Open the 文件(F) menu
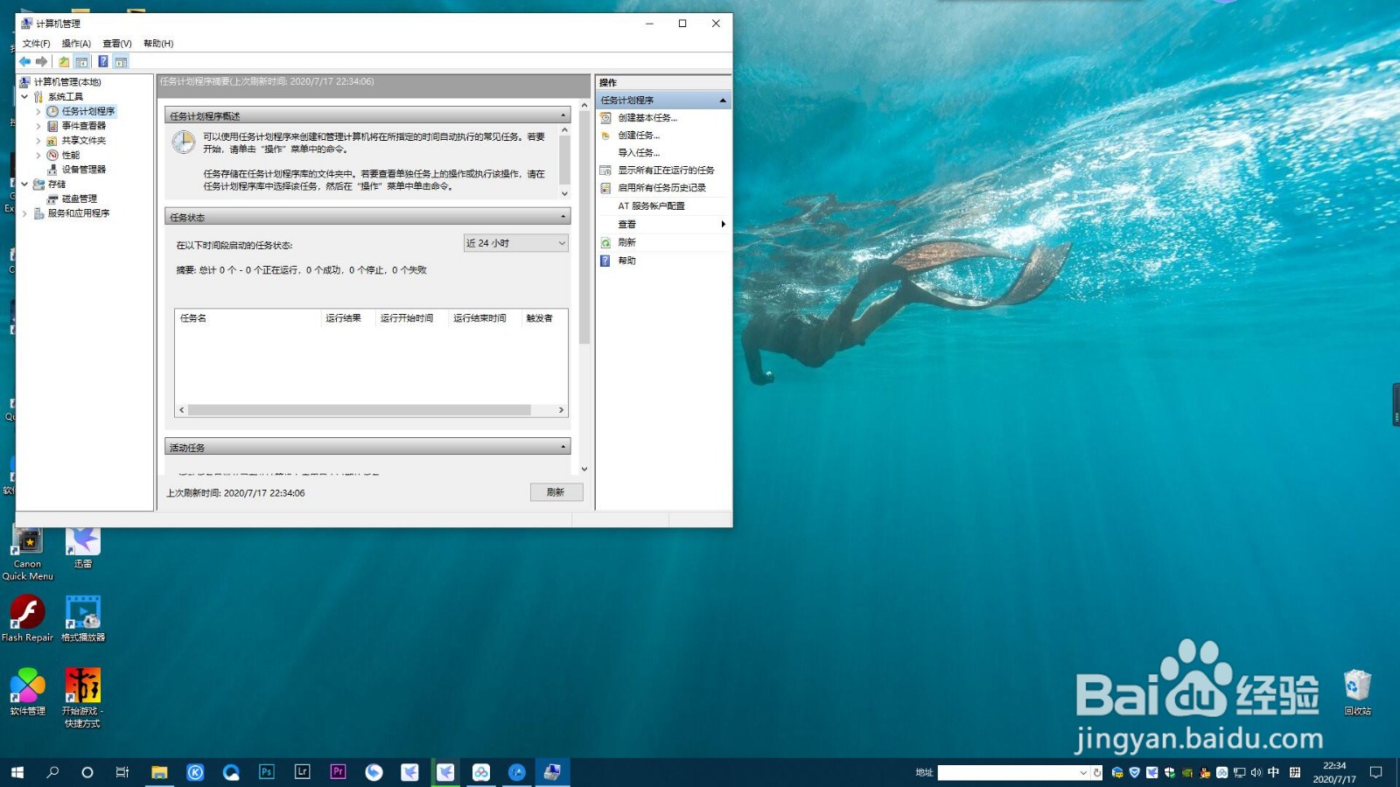Image resolution: width=1400 pixels, height=787 pixels. click(36, 44)
